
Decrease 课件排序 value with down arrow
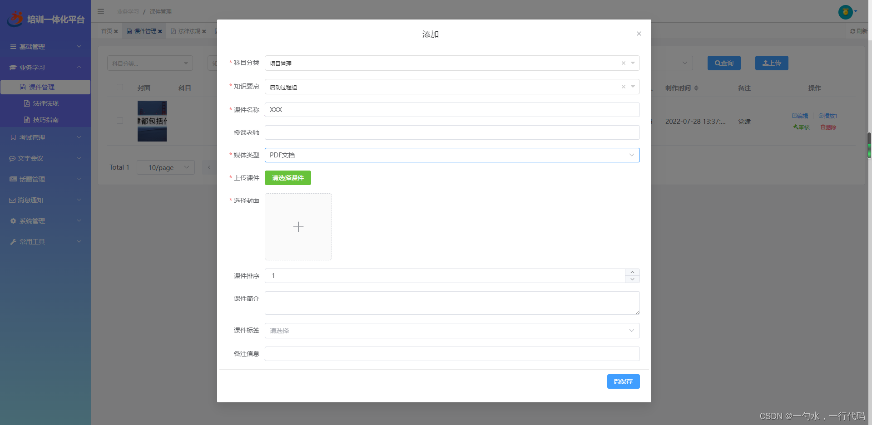point(632,279)
